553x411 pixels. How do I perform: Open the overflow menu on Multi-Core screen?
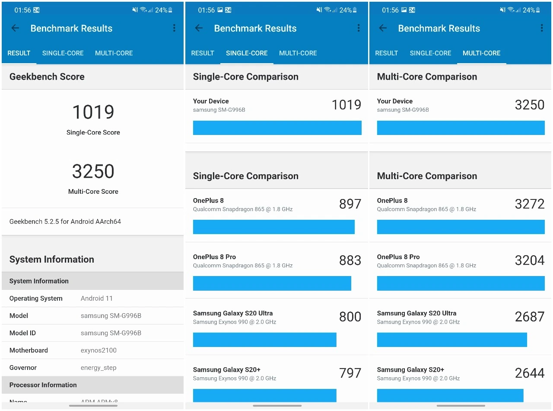[x=542, y=28]
